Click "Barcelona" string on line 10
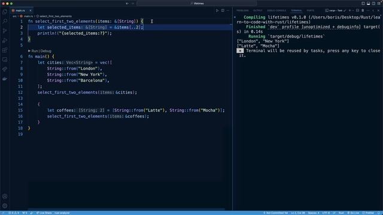 click(91, 81)
